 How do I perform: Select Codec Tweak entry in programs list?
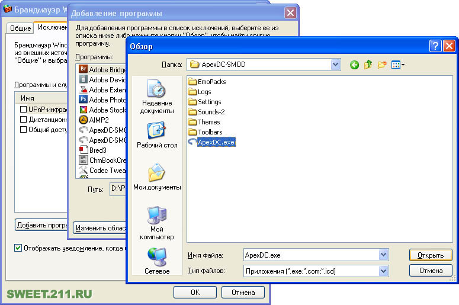102,171
